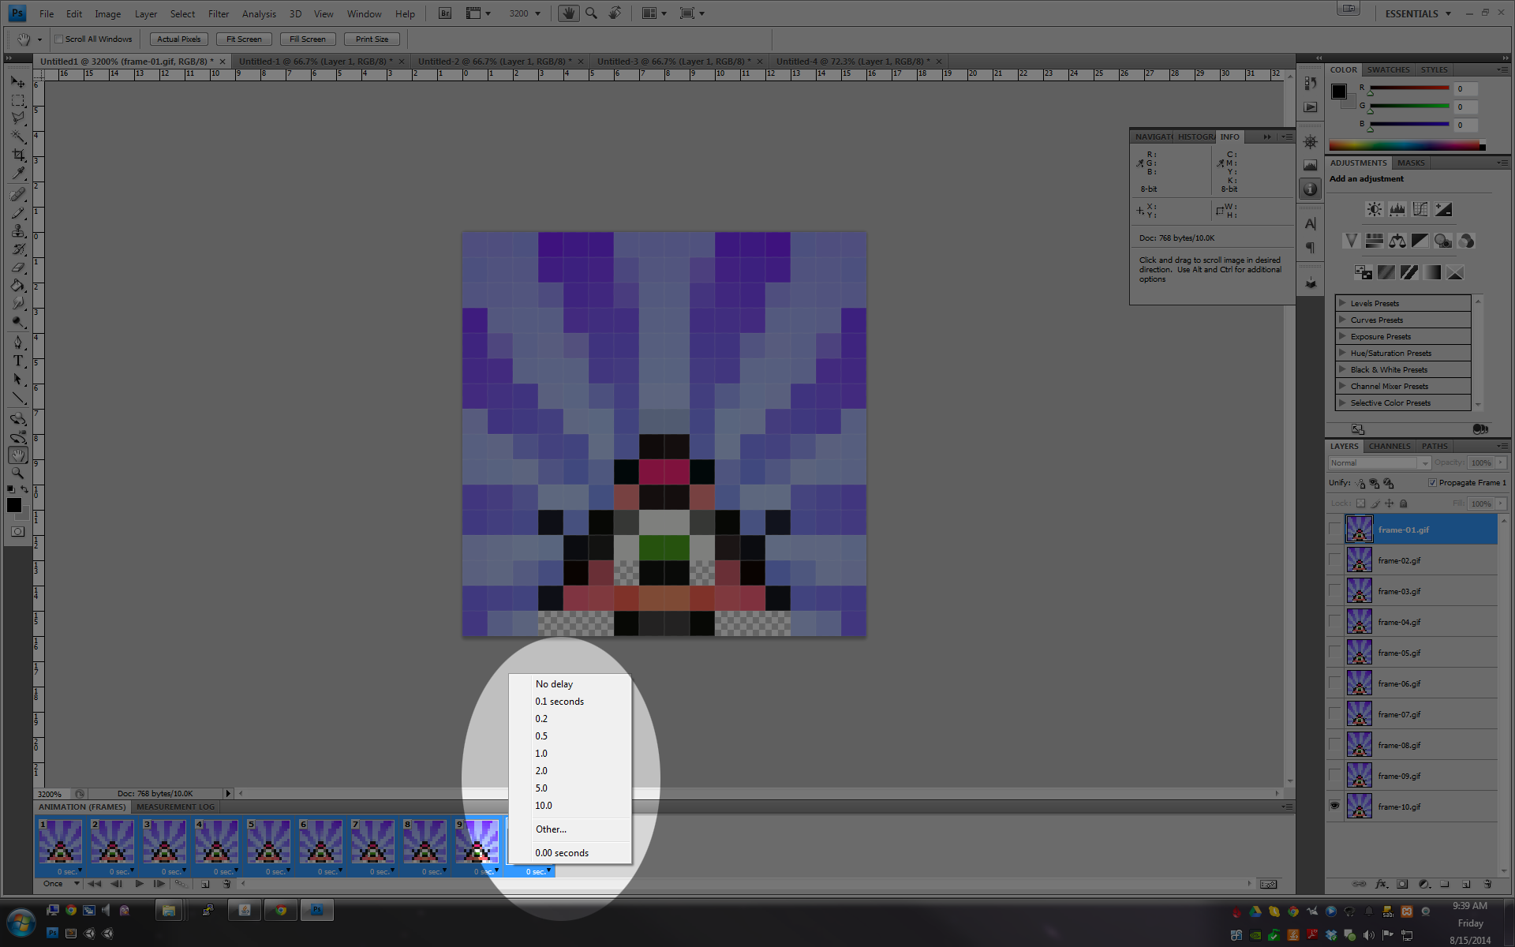Select the Pen tool

[17, 342]
